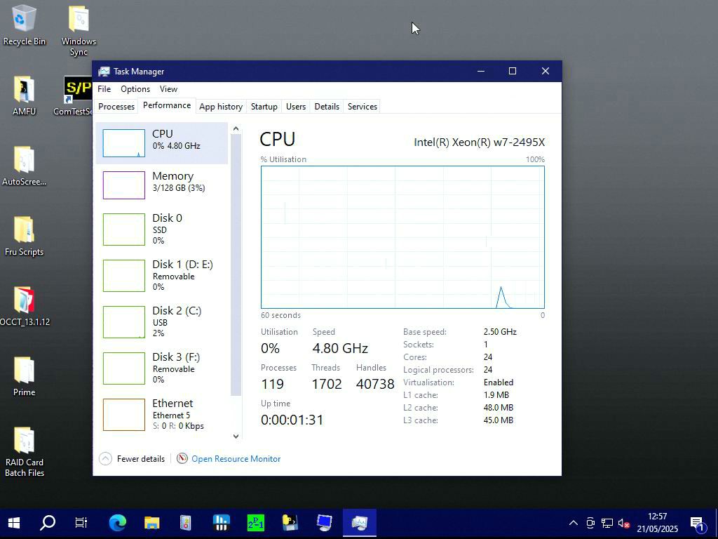Click the Handles count 40738

pos(375,384)
